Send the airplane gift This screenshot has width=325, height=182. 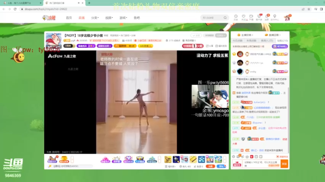click(184, 159)
